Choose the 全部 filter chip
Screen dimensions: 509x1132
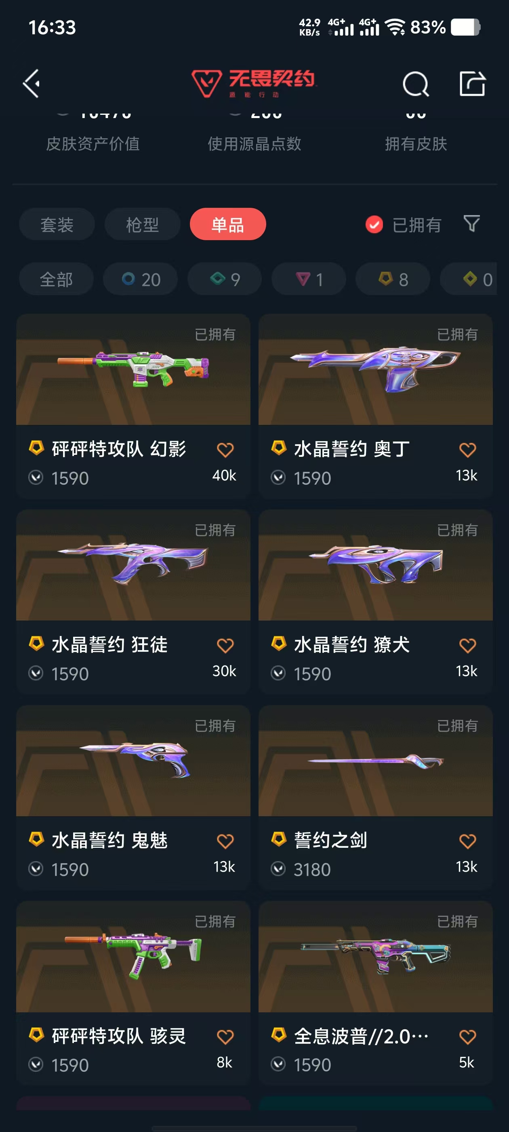point(56,279)
